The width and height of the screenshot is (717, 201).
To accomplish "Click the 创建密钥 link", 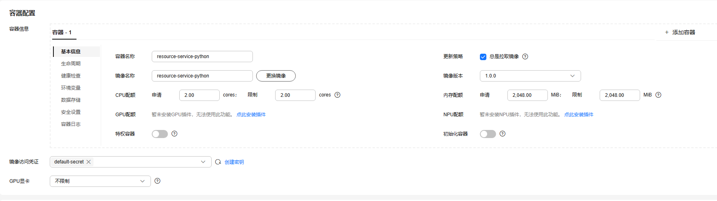I will (x=234, y=162).
